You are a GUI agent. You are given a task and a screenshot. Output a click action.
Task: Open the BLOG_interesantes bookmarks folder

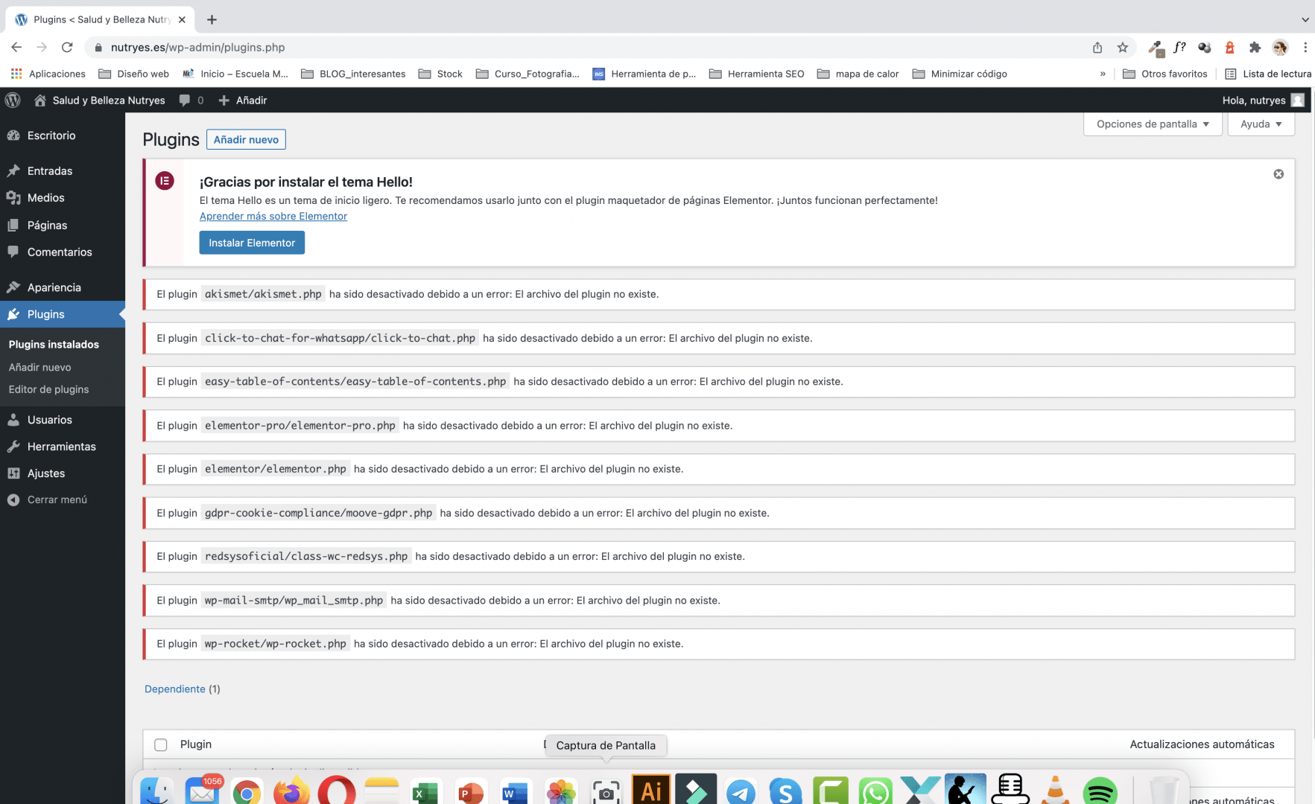353,74
